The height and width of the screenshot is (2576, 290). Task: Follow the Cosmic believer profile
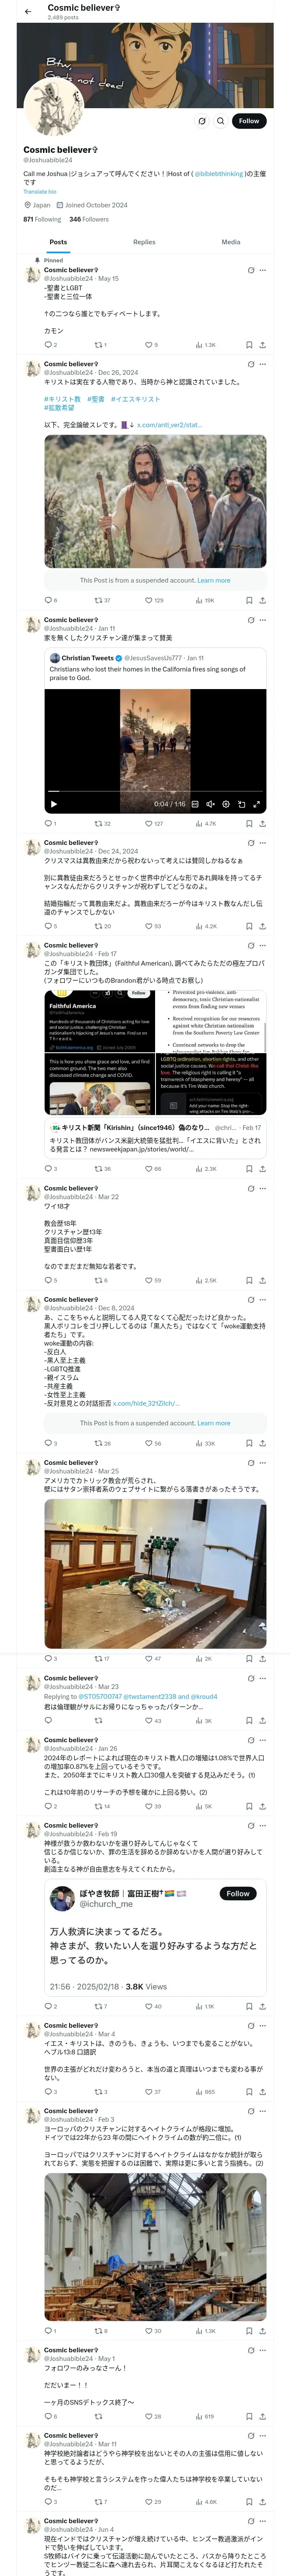tap(248, 121)
